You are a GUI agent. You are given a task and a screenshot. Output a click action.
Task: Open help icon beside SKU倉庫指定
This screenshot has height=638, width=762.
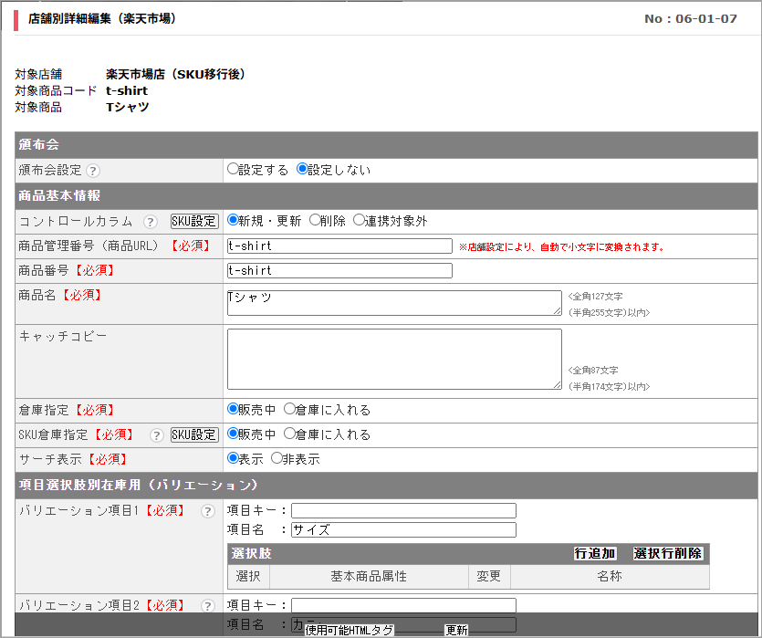click(x=156, y=434)
